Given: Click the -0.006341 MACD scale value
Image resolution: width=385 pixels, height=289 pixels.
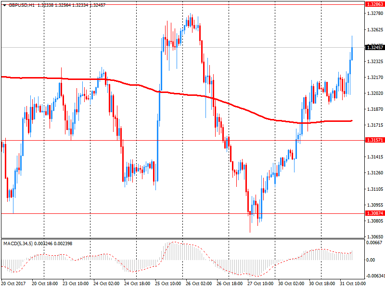Looking at the screenshot, I should point(375,276).
